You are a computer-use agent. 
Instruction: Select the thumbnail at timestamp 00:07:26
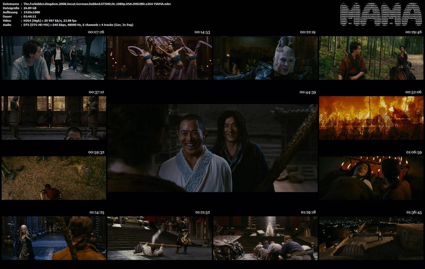pyautogui.click(x=54, y=58)
